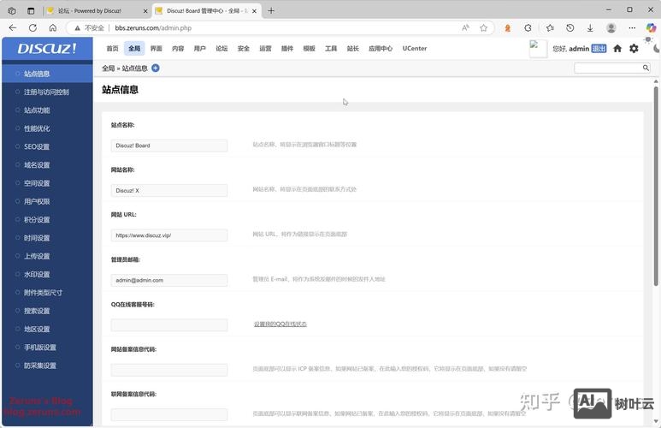Click the browser back arrow
The image size is (661, 428).
coord(13,28)
